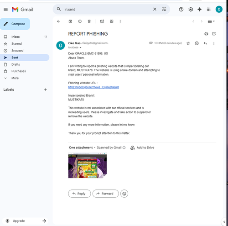Show search options filter icon
Screen dimensions: 228x226
(164, 9)
